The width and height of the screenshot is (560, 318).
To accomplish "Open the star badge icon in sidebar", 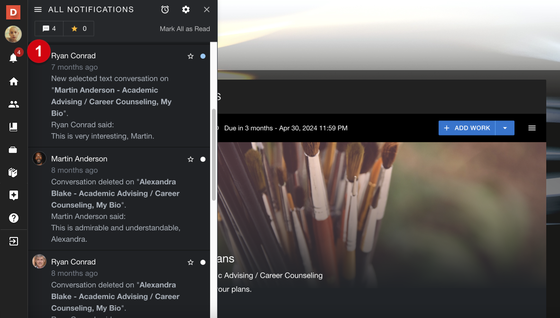I will tap(14, 195).
